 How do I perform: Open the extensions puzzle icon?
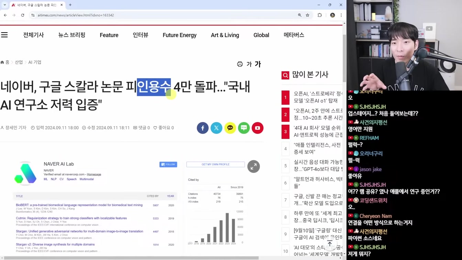(x=320, y=15)
